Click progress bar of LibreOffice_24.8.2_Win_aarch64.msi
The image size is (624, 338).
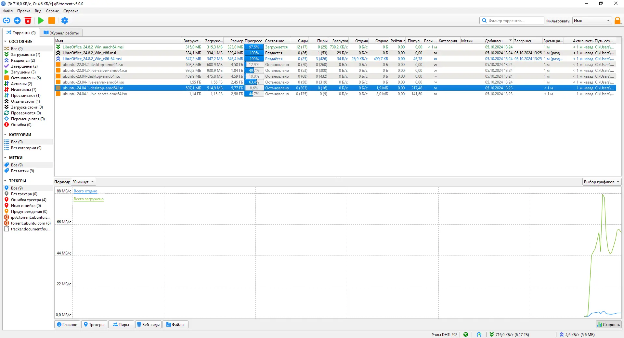(x=254, y=47)
